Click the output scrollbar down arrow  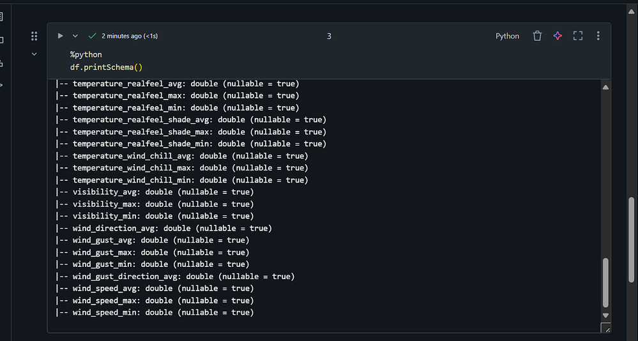[606, 315]
